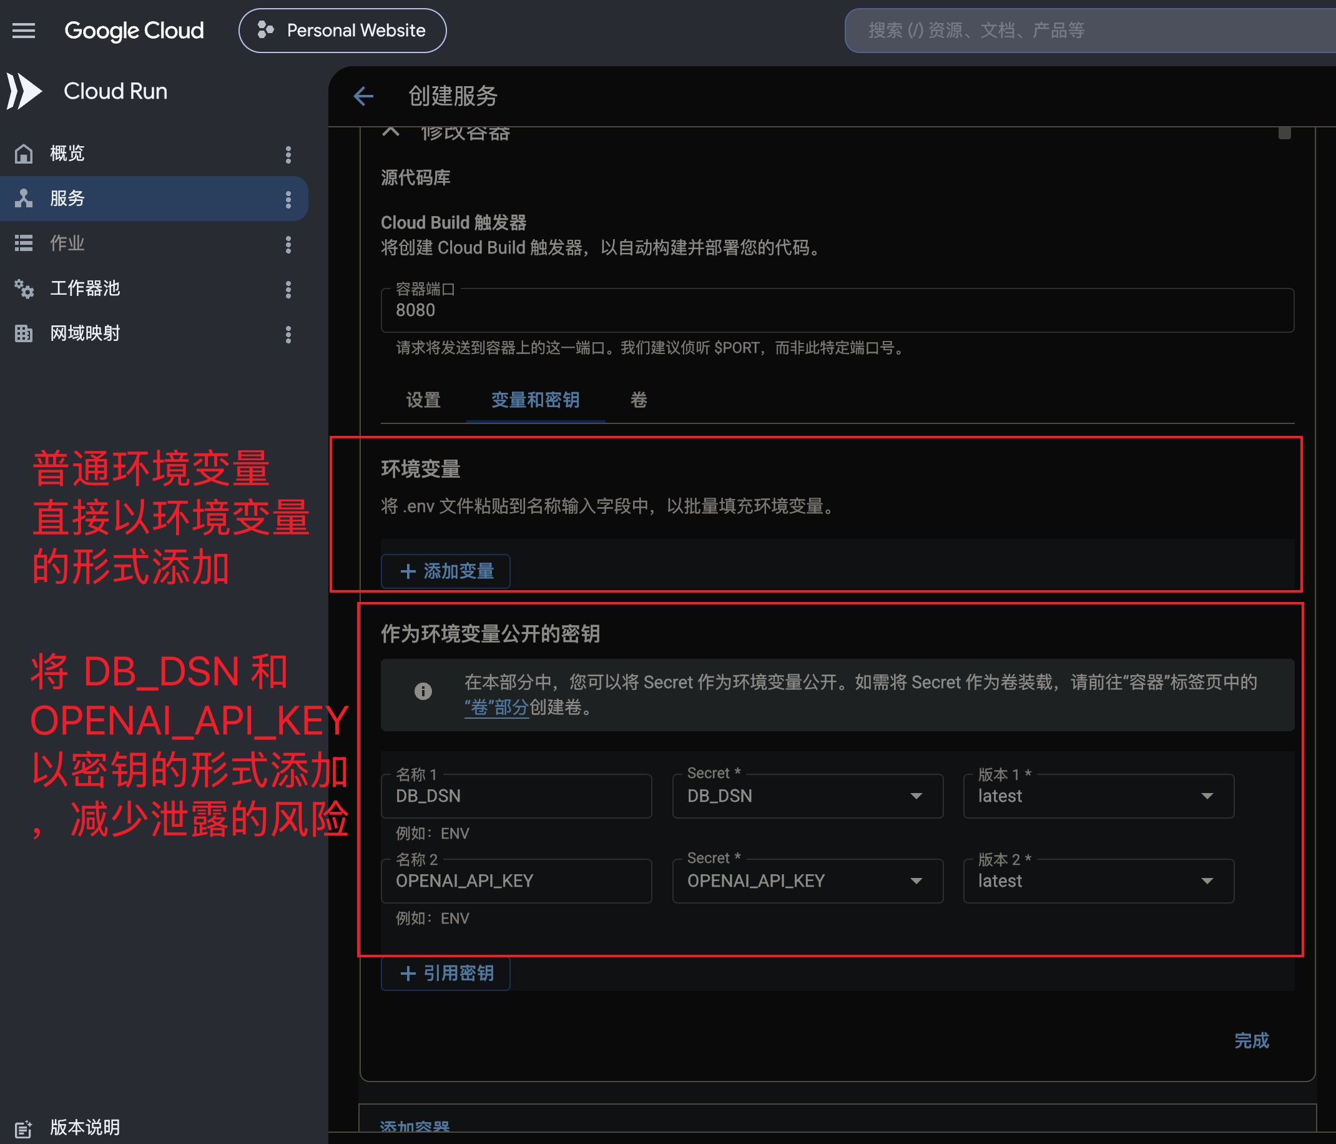Open more options for 概览
This screenshot has width=1336, height=1144.
[x=288, y=154]
